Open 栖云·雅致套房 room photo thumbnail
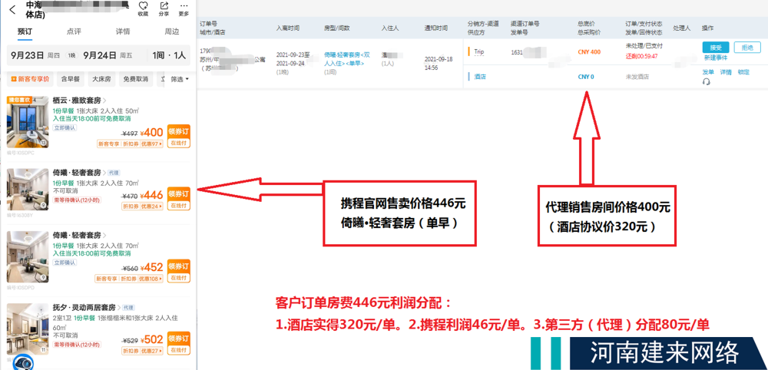This screenshot has width=768, height=370. [x=27, y=122]
